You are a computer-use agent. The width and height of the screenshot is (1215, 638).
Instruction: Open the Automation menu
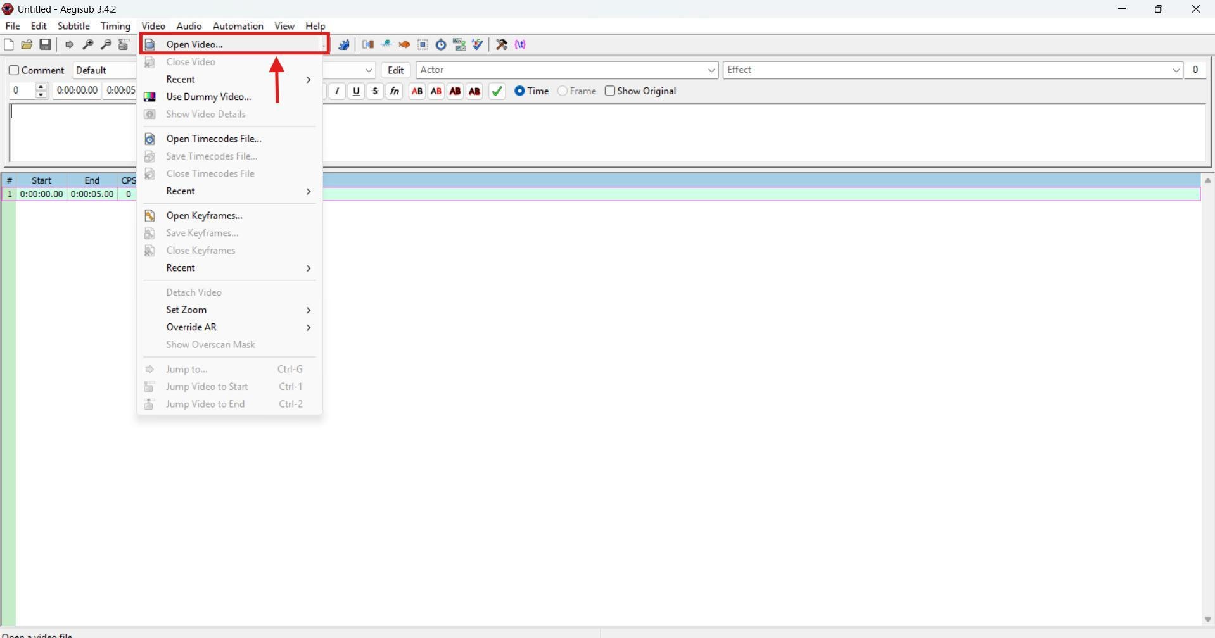pyautogui.click(x=238, y=26)
